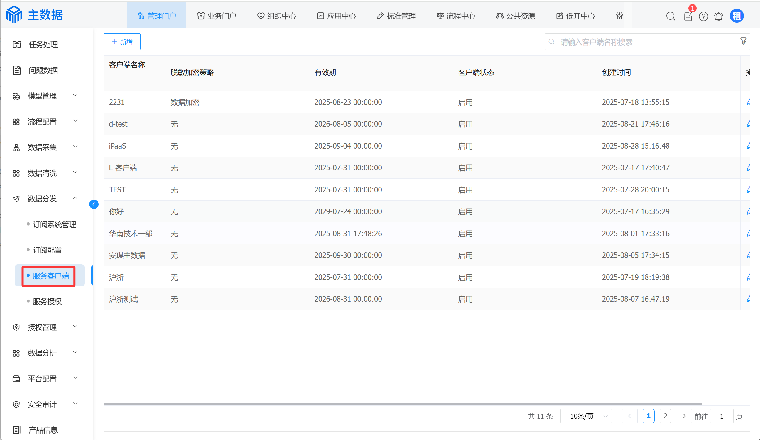Open the 10条/页 page size dropdown
The width and height of the screenshot is (760, 440).
pyautogui.click(x=586, y=416)
